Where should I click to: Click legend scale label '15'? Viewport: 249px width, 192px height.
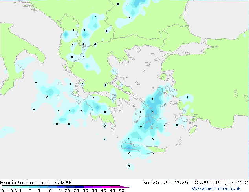[x=58, y=190]
